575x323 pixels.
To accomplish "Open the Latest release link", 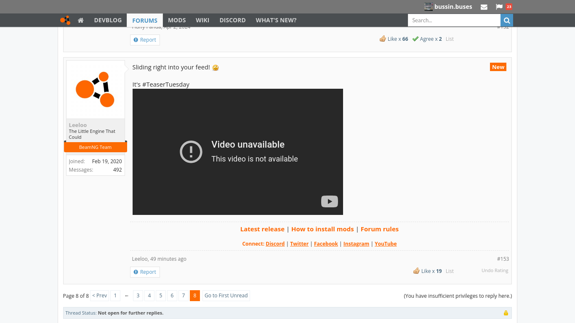I will [x=262, y=229].
